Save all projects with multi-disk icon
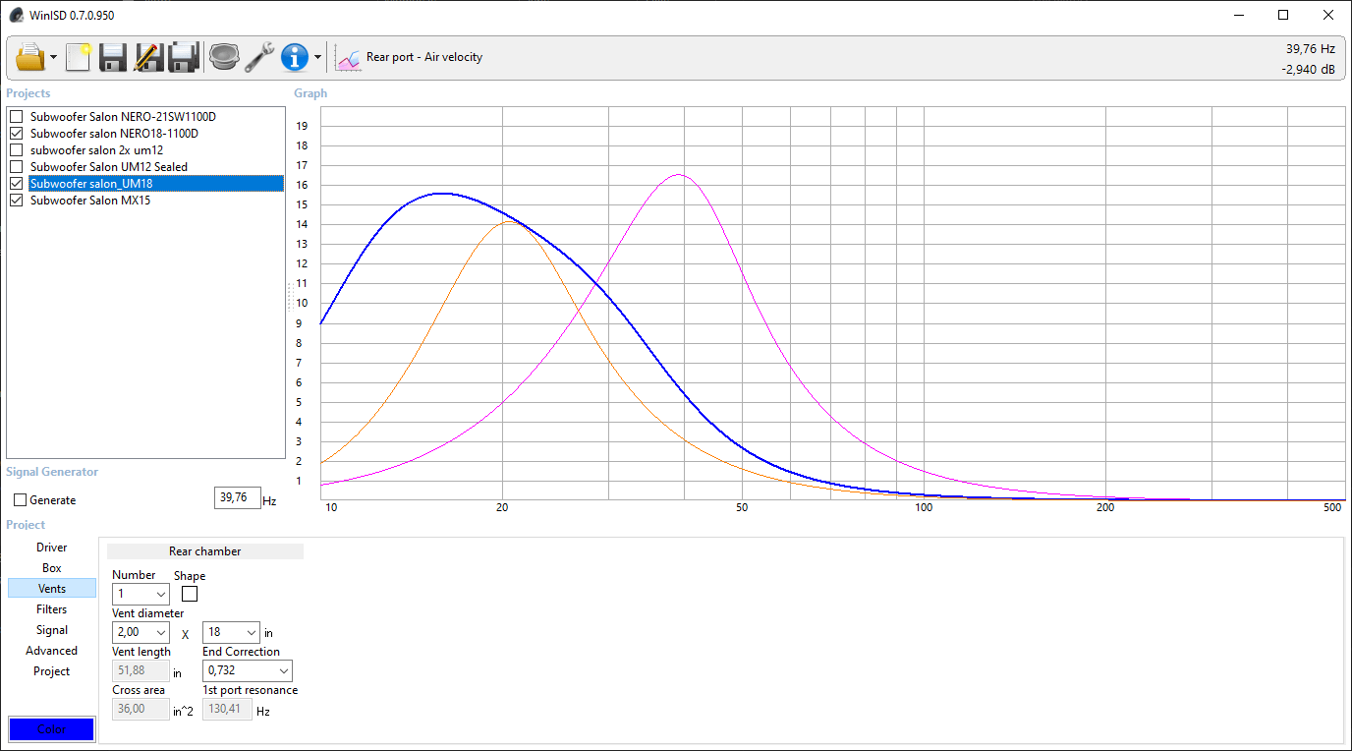The height and width of the screenshot is (751, 1352). tap(184, 57)
